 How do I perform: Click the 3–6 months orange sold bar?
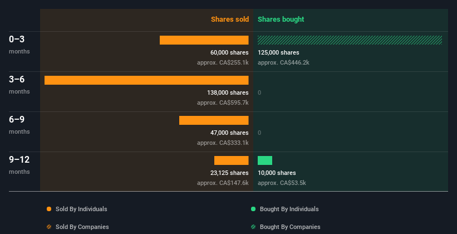(x=146, y=80)
